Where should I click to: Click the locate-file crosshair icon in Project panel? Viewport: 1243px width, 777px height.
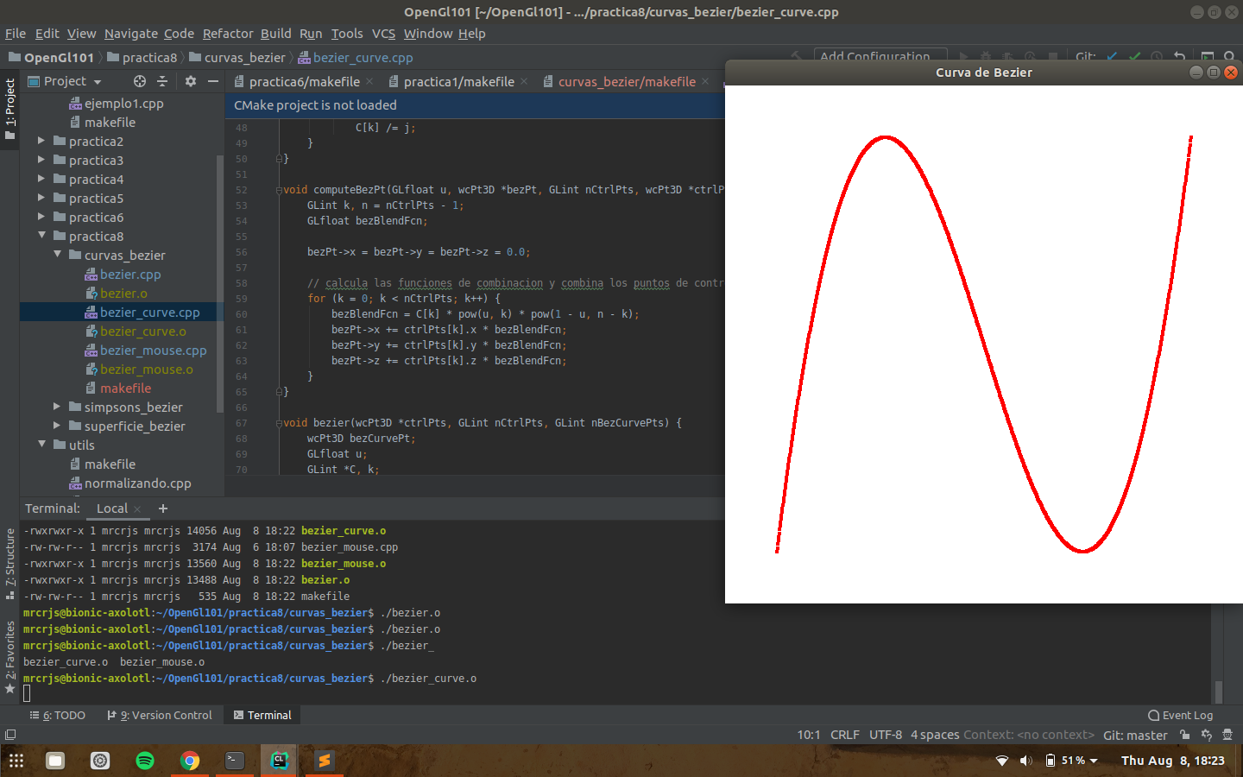(x=140, y=81)
